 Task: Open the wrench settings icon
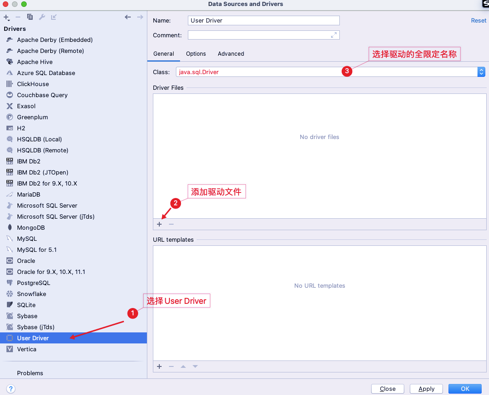click(x=42, y=17)
